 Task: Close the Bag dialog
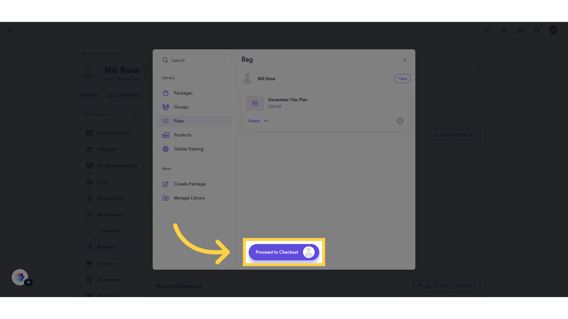[x=405, y=60]
